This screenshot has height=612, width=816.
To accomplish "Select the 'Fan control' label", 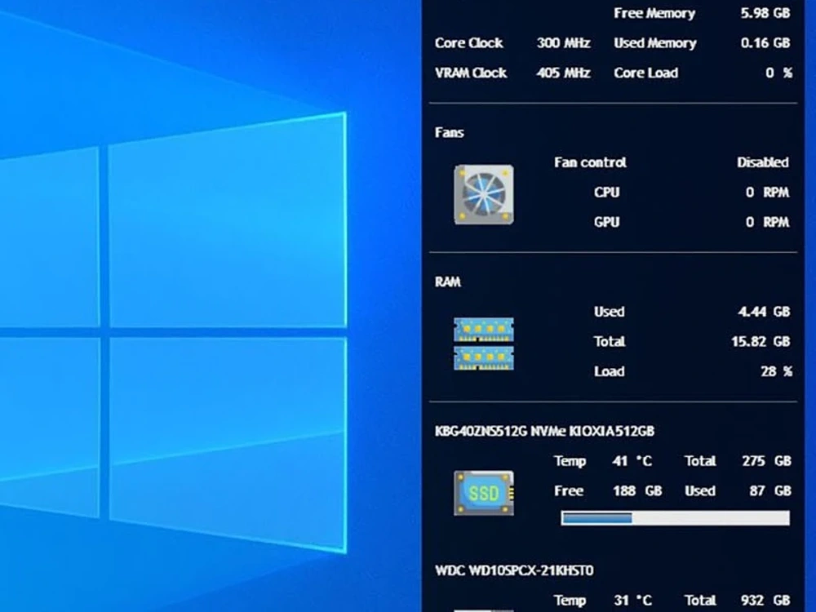I will (x=590, y=162).
